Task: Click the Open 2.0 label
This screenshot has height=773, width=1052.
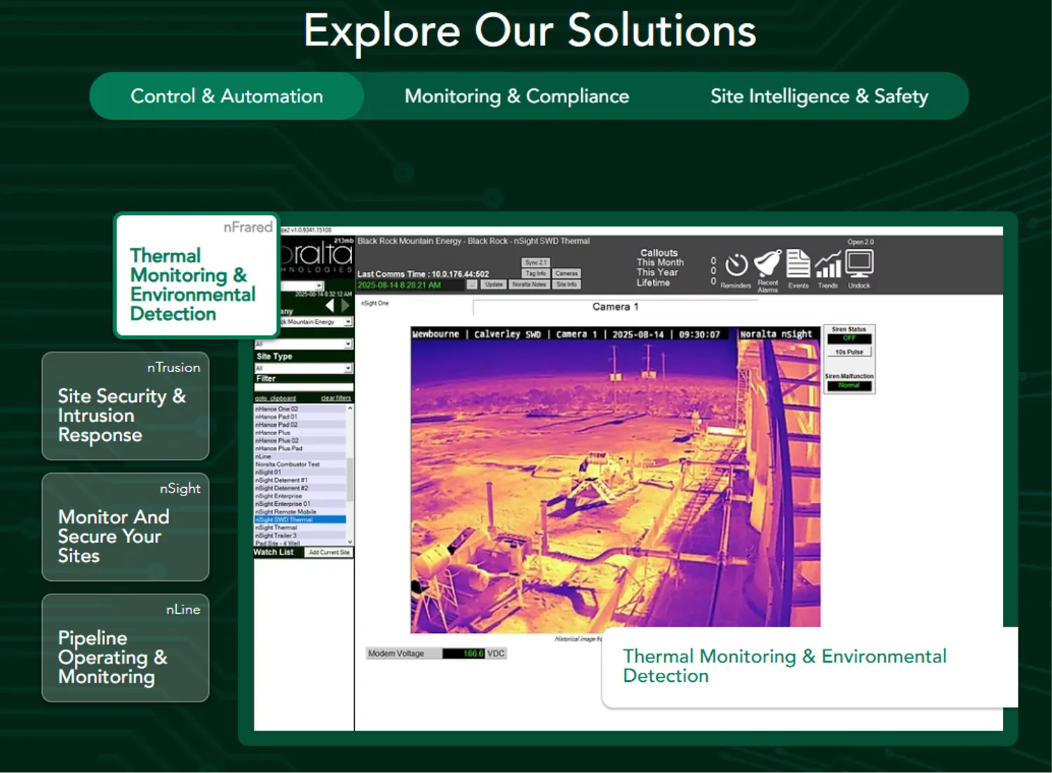Action: tap(861, 242)
